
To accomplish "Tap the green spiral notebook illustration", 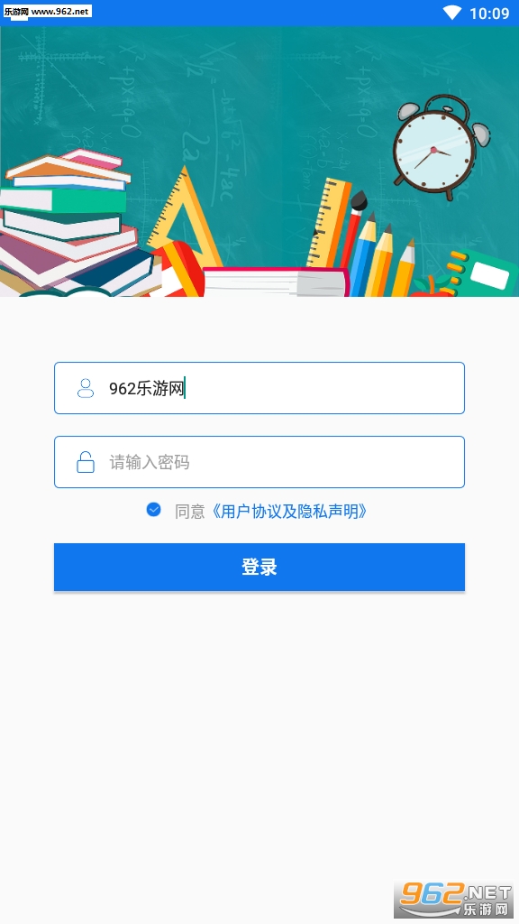I will point(481,273).
